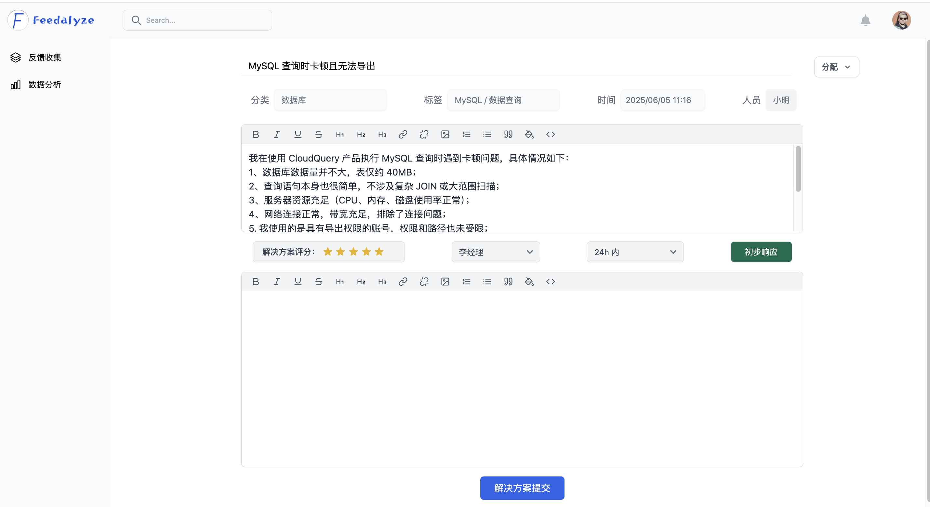Insert a link in the lower editor toolbar
The height and width of the screenshot is (507, 930).
403,281
